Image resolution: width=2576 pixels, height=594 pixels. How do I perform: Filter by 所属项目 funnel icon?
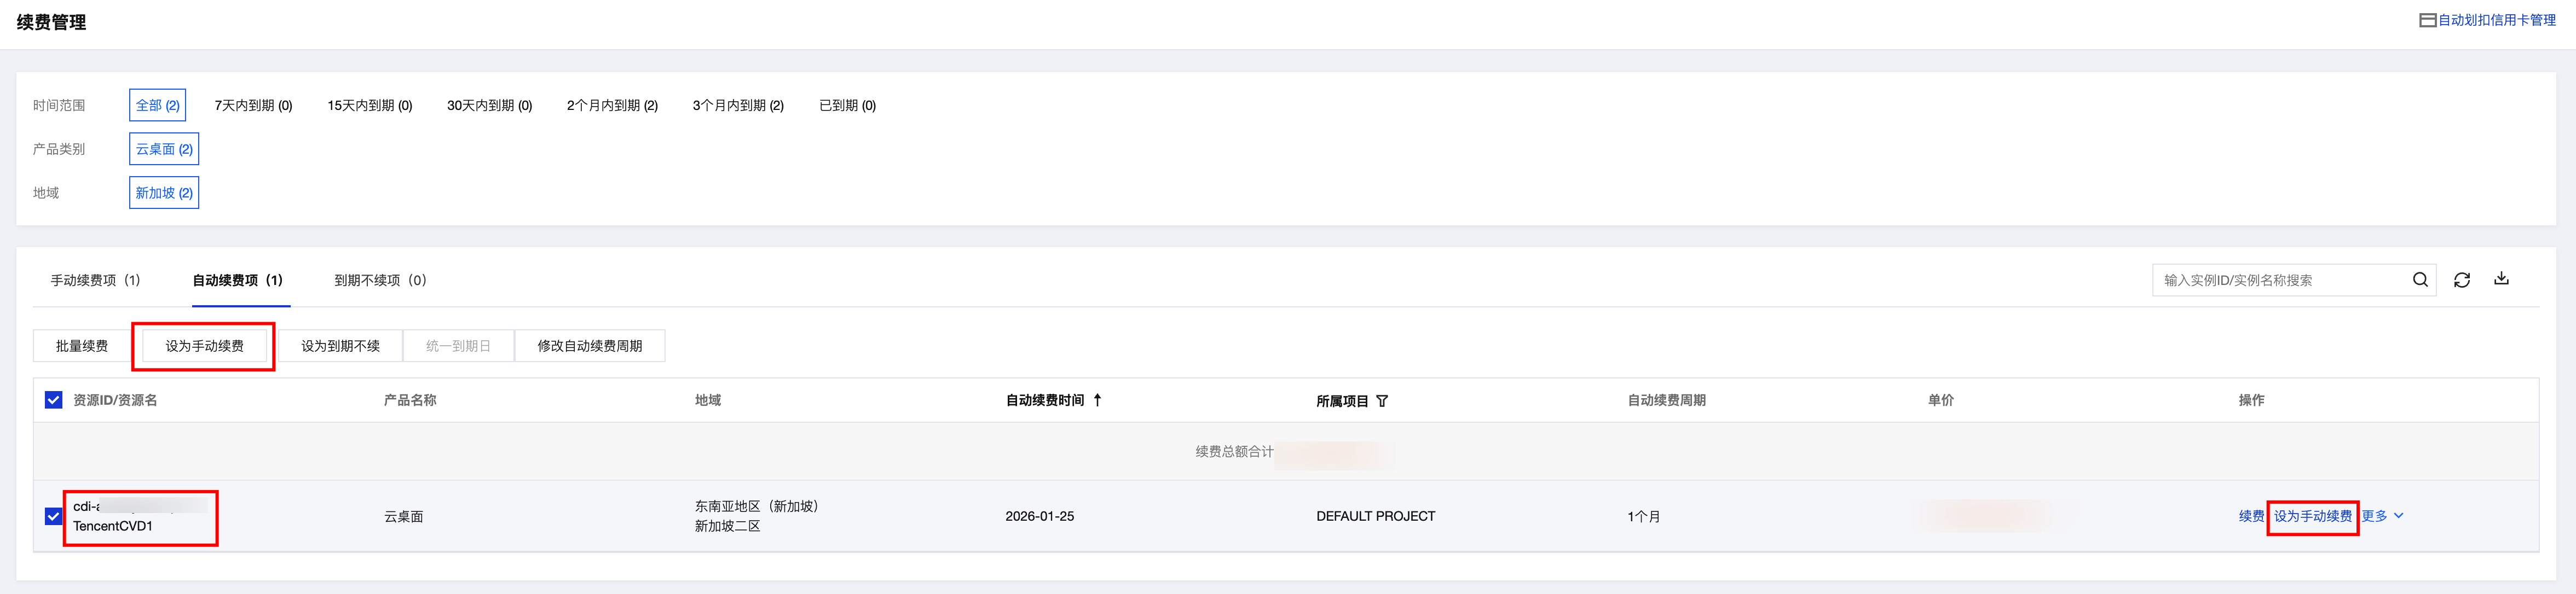tap(1382, 401)
